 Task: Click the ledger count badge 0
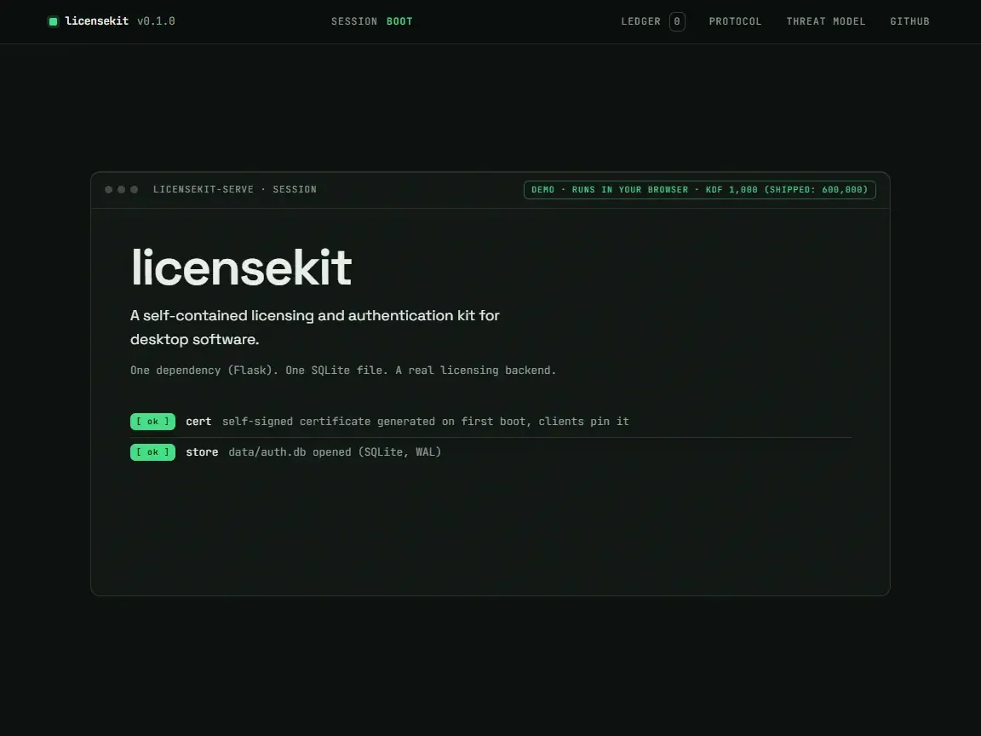[x=677, y=21]
